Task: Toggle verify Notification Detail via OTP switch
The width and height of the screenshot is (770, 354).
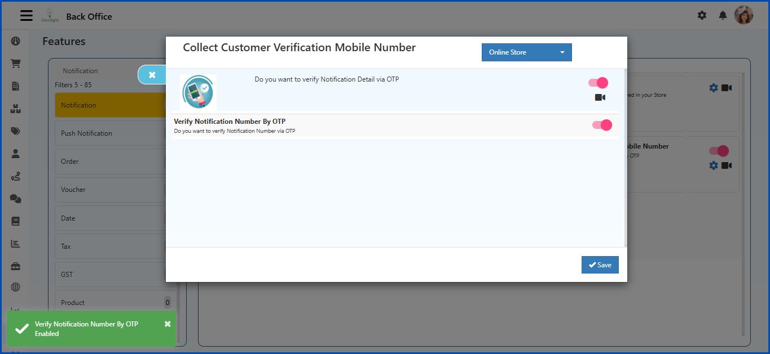Action: (x=597, y=82)
